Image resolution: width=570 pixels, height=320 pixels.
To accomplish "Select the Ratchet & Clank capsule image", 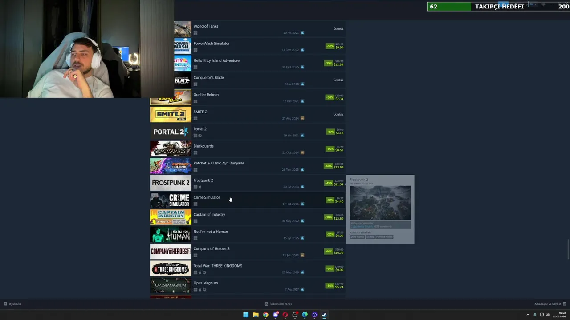I will pyautogui.click(x=171, y=166).
